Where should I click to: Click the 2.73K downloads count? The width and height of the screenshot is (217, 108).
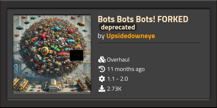click(114, 89)
